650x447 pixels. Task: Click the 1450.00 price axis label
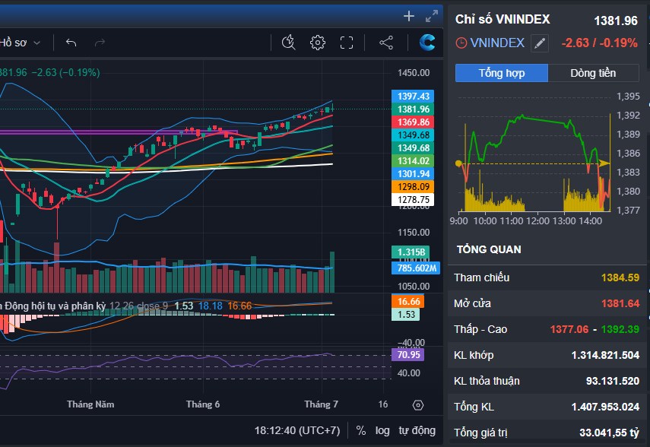(414, 73)
